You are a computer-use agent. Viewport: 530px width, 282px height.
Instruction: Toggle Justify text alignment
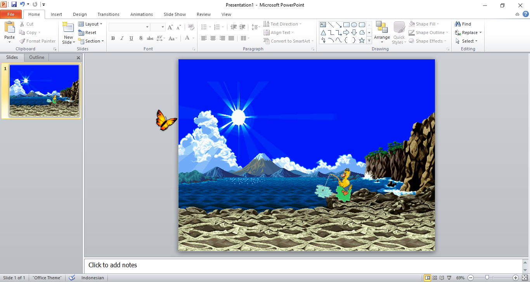(x=231, y=38)
